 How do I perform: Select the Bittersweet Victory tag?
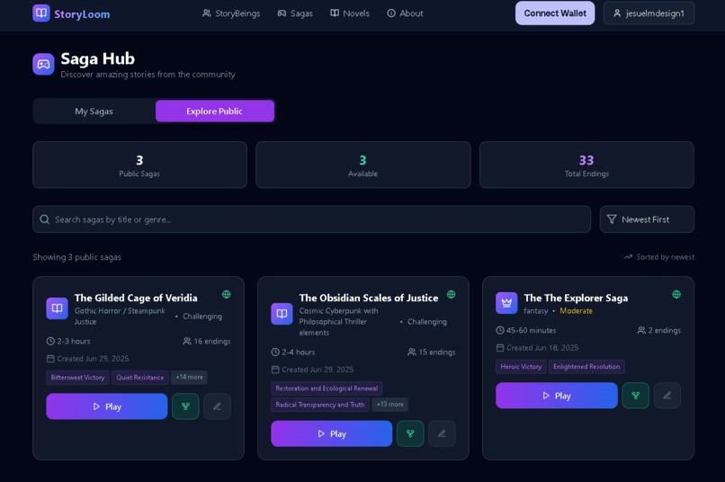pyautogui.click(x=77, y=378)
